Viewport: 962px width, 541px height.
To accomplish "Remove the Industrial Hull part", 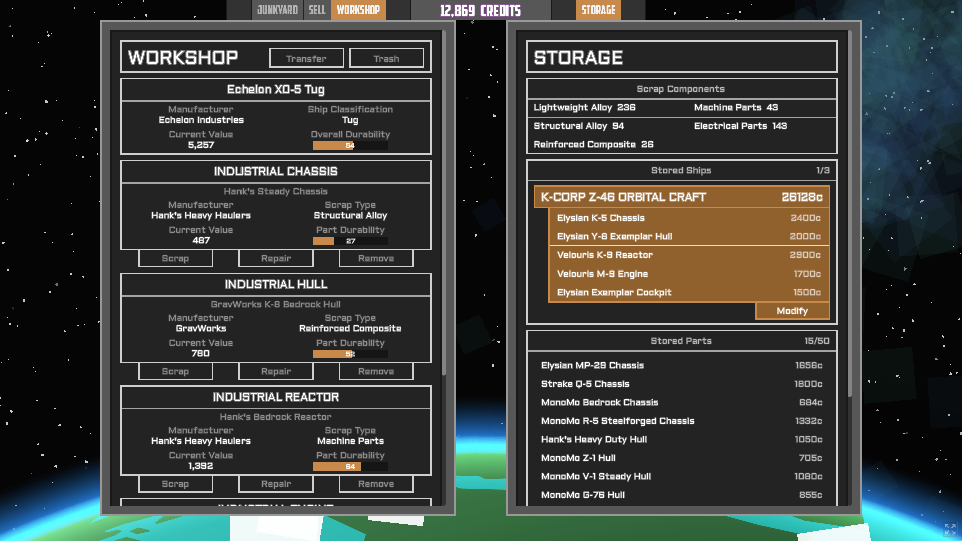I will [376, 371].
